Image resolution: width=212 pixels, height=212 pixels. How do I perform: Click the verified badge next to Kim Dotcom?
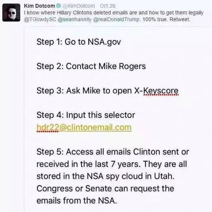tap(58, 6)
